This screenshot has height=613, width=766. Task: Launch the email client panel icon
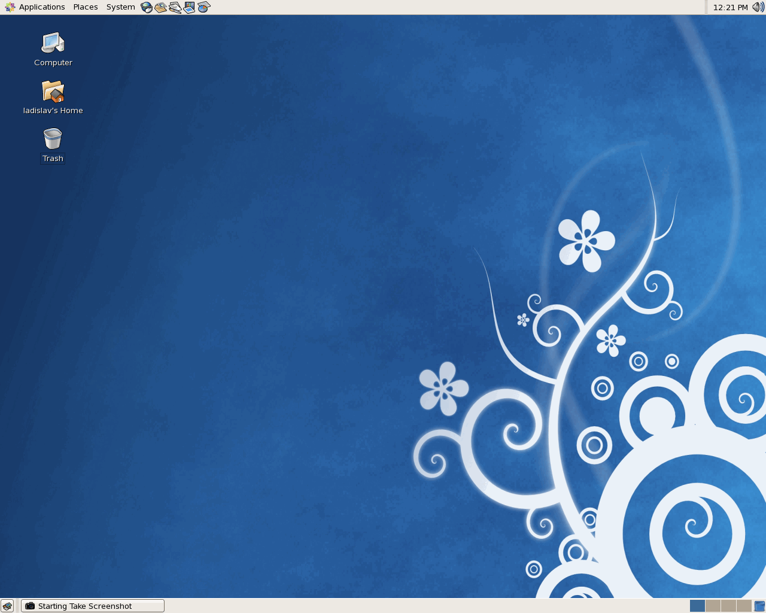click(x=161, y=7)
